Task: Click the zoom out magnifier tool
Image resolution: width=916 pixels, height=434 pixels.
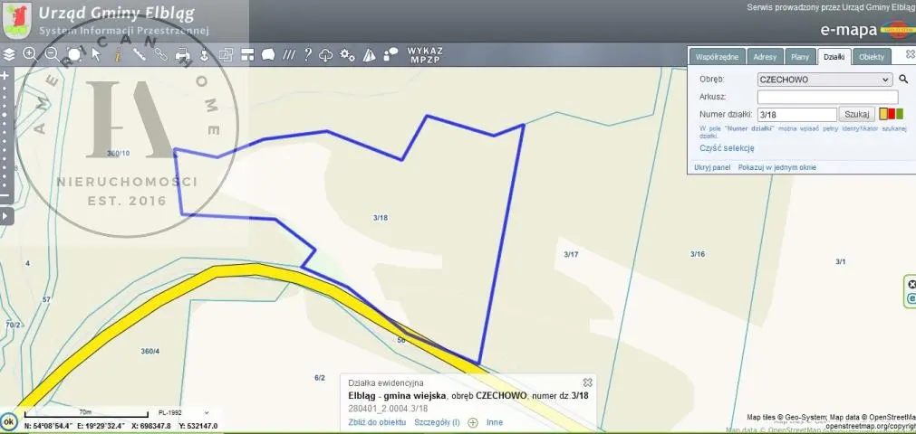Action: 52,54
